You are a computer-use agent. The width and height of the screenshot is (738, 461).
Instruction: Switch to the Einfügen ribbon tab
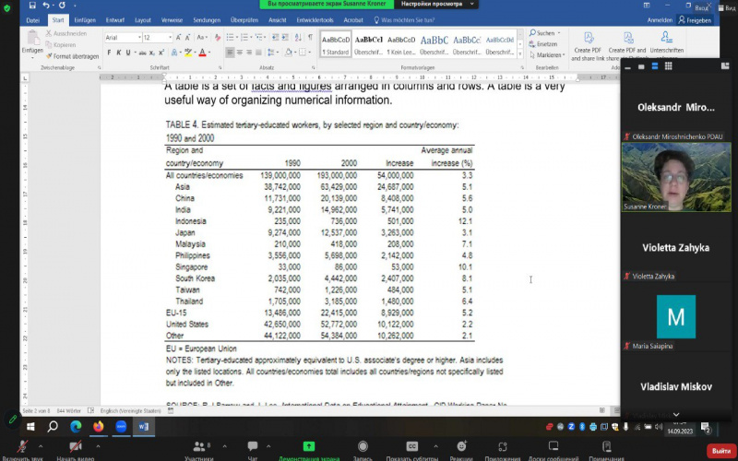tap(85, 20)
